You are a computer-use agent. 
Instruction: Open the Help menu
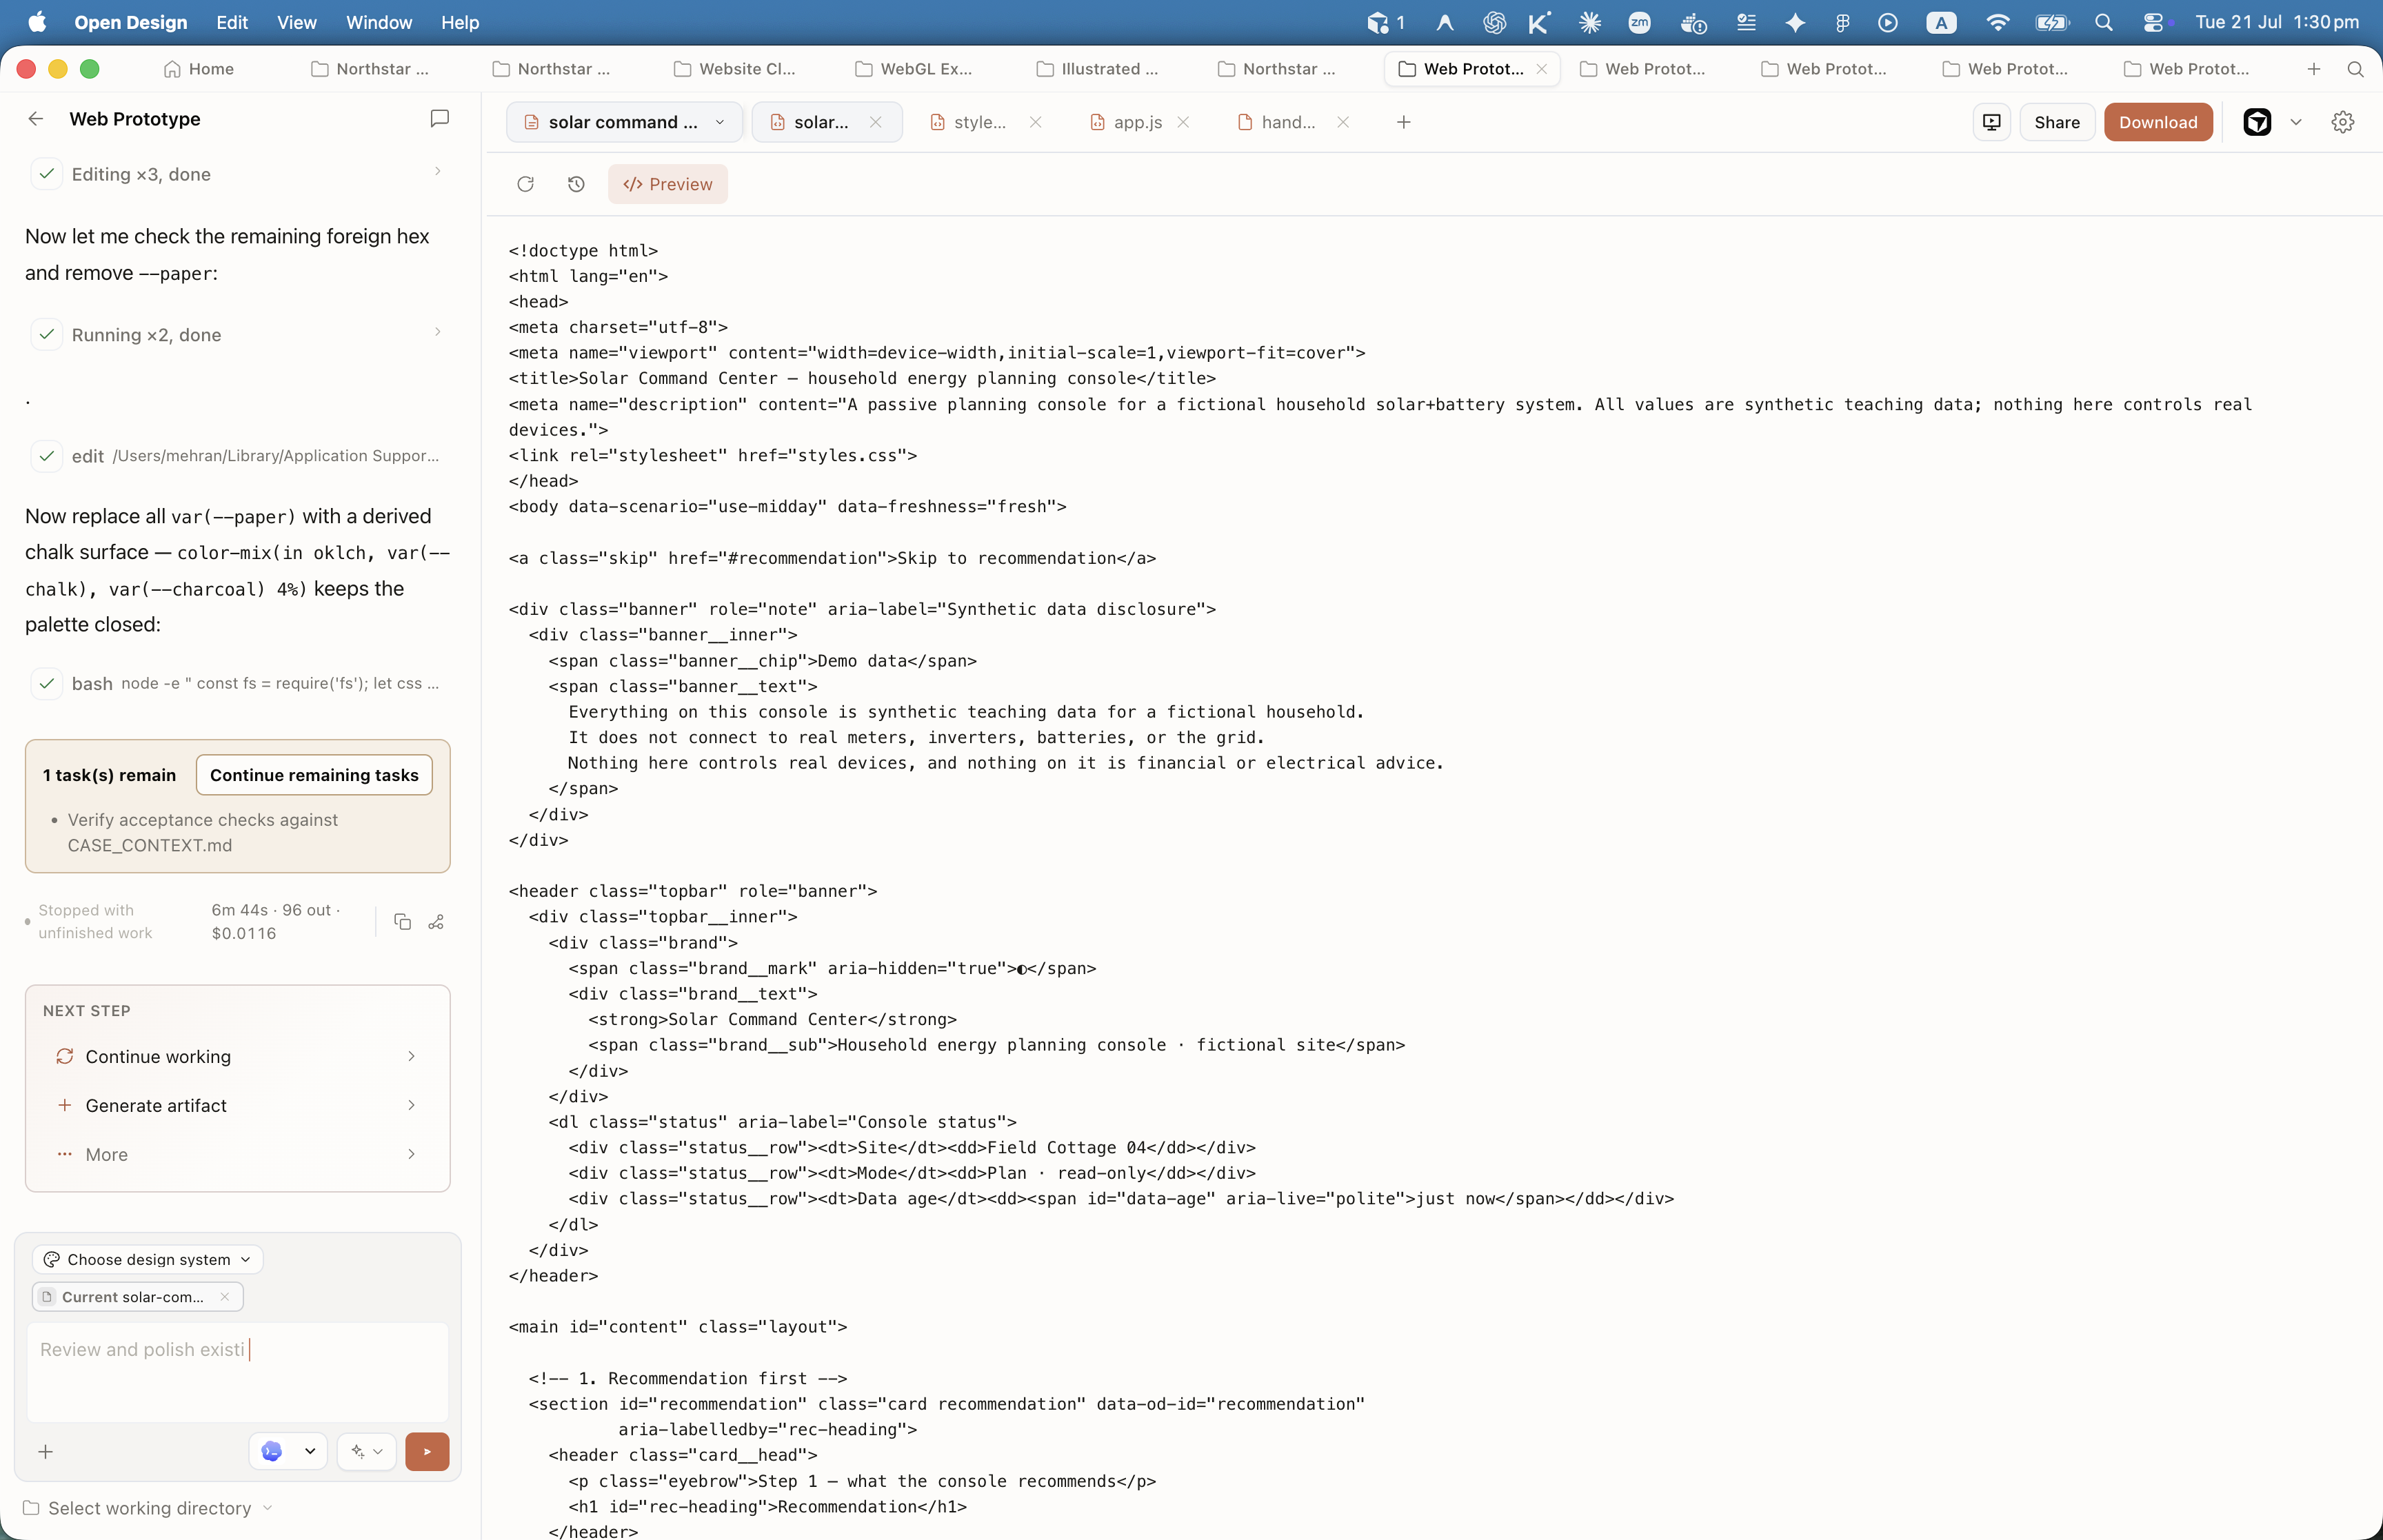[460, 22]
